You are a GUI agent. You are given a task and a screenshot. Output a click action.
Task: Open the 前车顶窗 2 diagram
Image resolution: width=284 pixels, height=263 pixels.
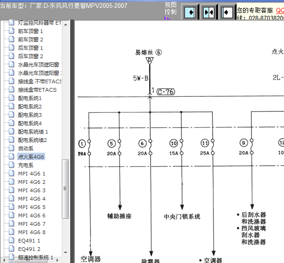click(30, 40)
